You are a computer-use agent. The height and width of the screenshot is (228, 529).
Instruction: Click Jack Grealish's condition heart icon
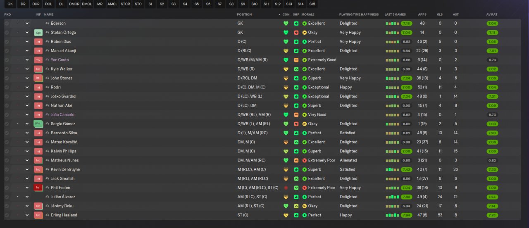tap(286, 178)
